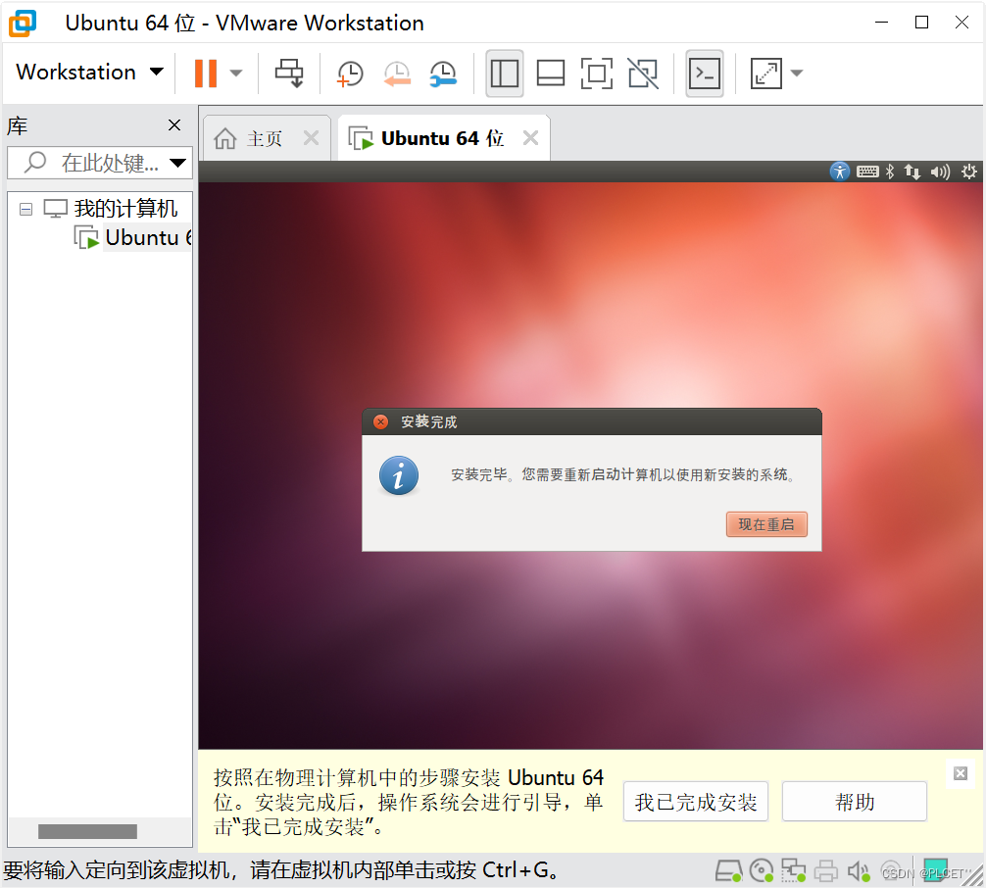The height and width of the screenshot is (888, 986).
Task: Open the Ubuntu accessibility menu icon
Action: pos(840,172)
